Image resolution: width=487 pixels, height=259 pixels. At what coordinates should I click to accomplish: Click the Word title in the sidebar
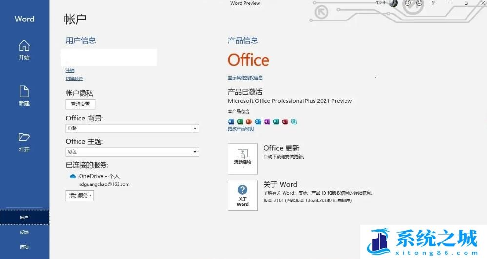click(24, 19)
